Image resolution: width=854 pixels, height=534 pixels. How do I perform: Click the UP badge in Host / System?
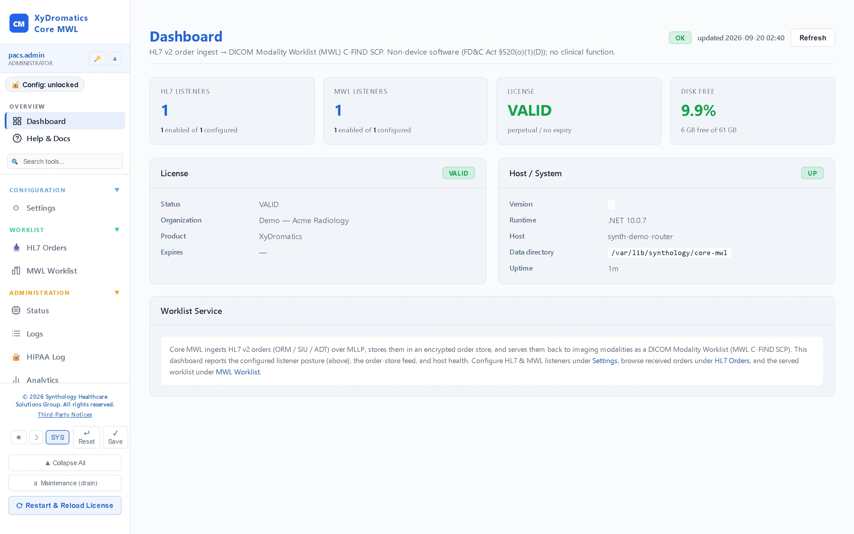[x=812, y=173]
